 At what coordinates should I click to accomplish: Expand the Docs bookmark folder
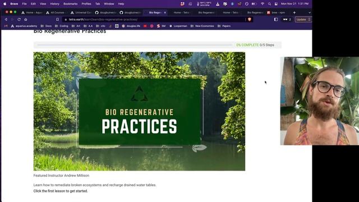[x=46, y=26]
